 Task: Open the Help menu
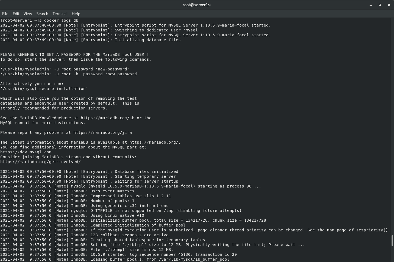76,14
